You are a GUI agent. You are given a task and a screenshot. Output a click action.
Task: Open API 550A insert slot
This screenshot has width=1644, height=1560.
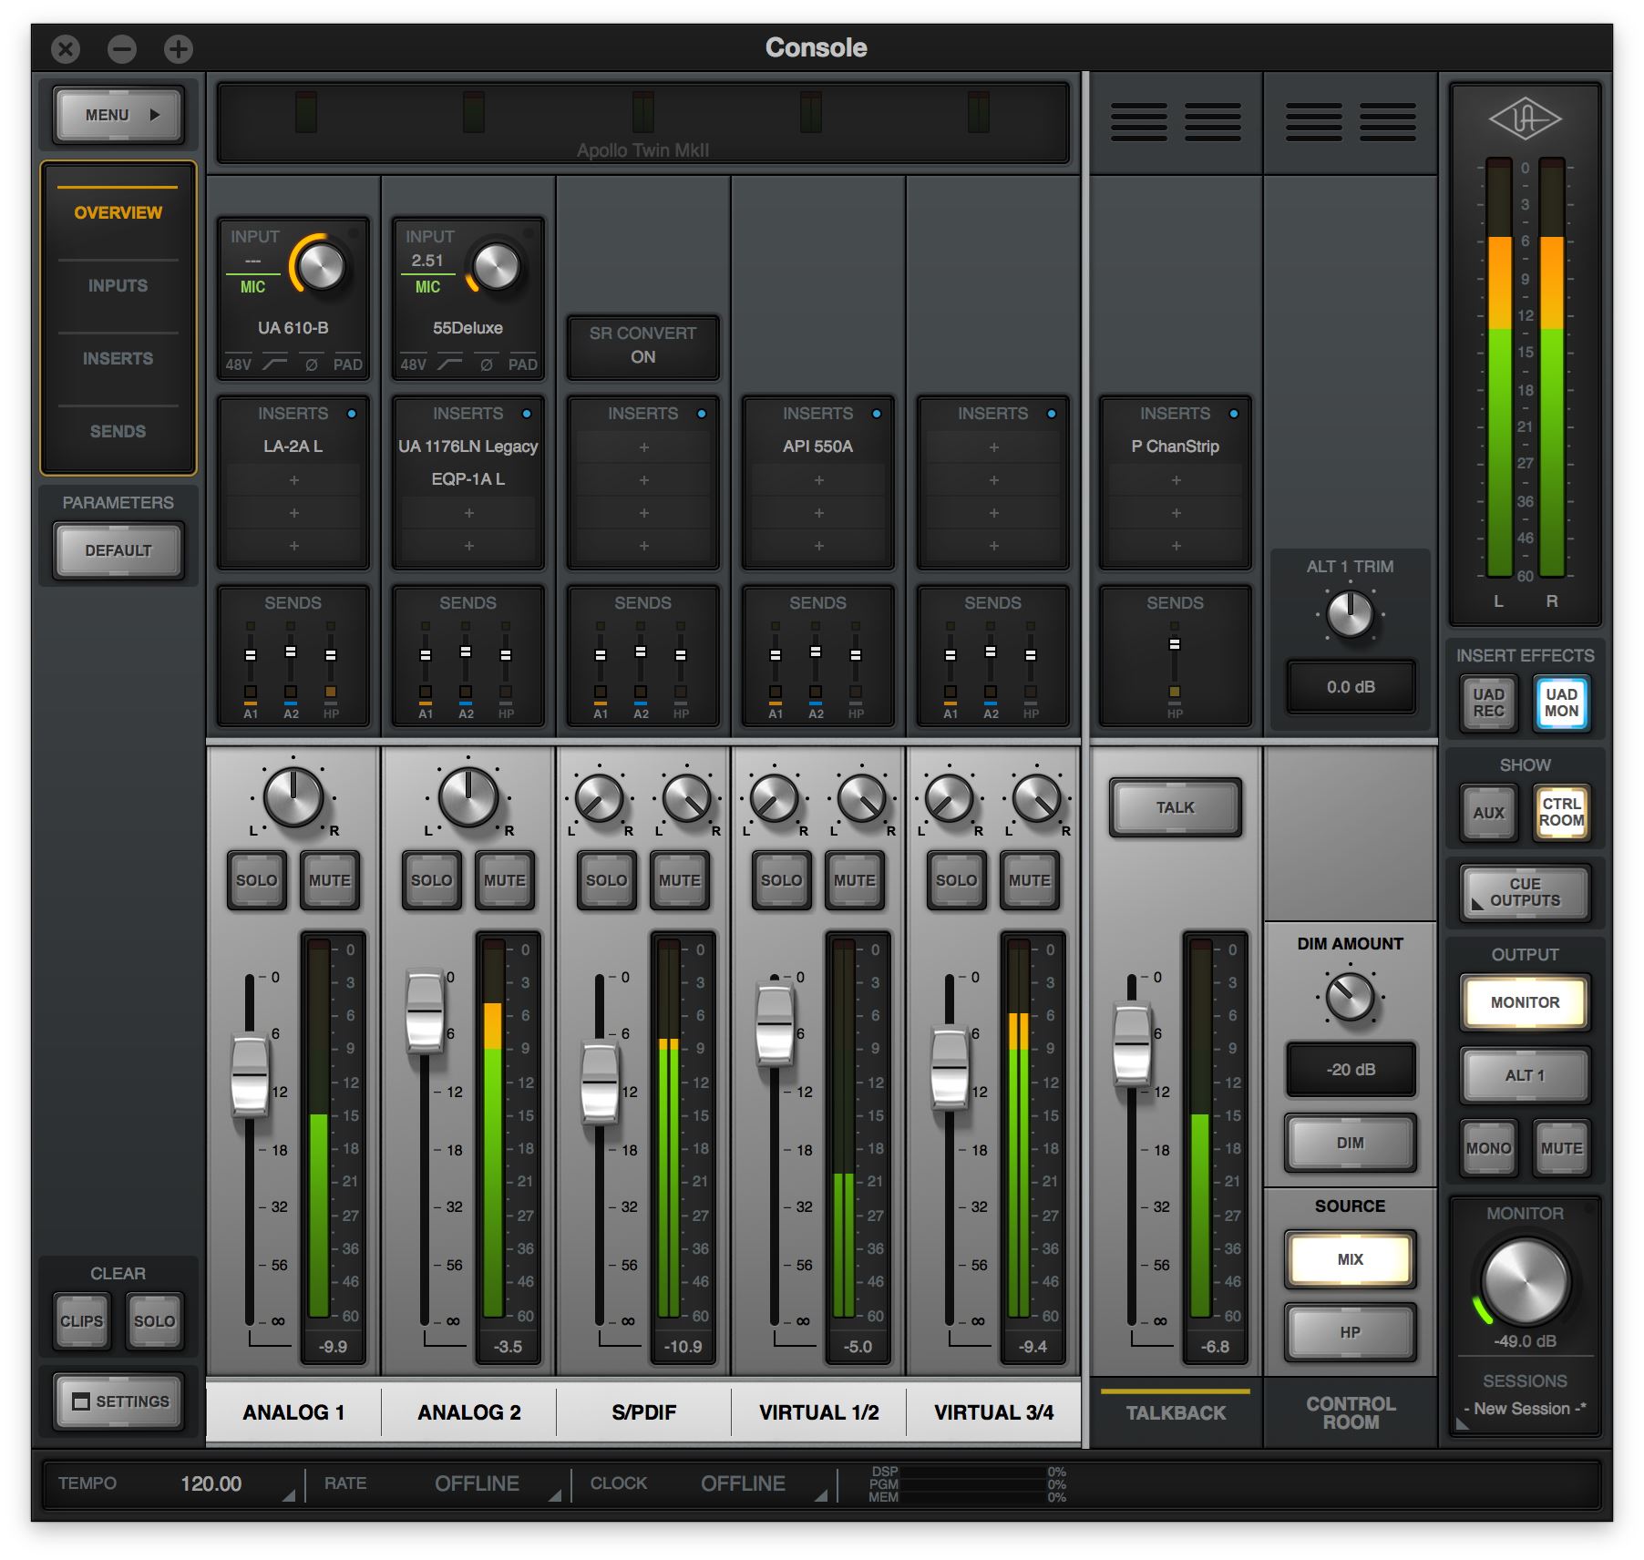pyautogui.click(x=817, y=446)
